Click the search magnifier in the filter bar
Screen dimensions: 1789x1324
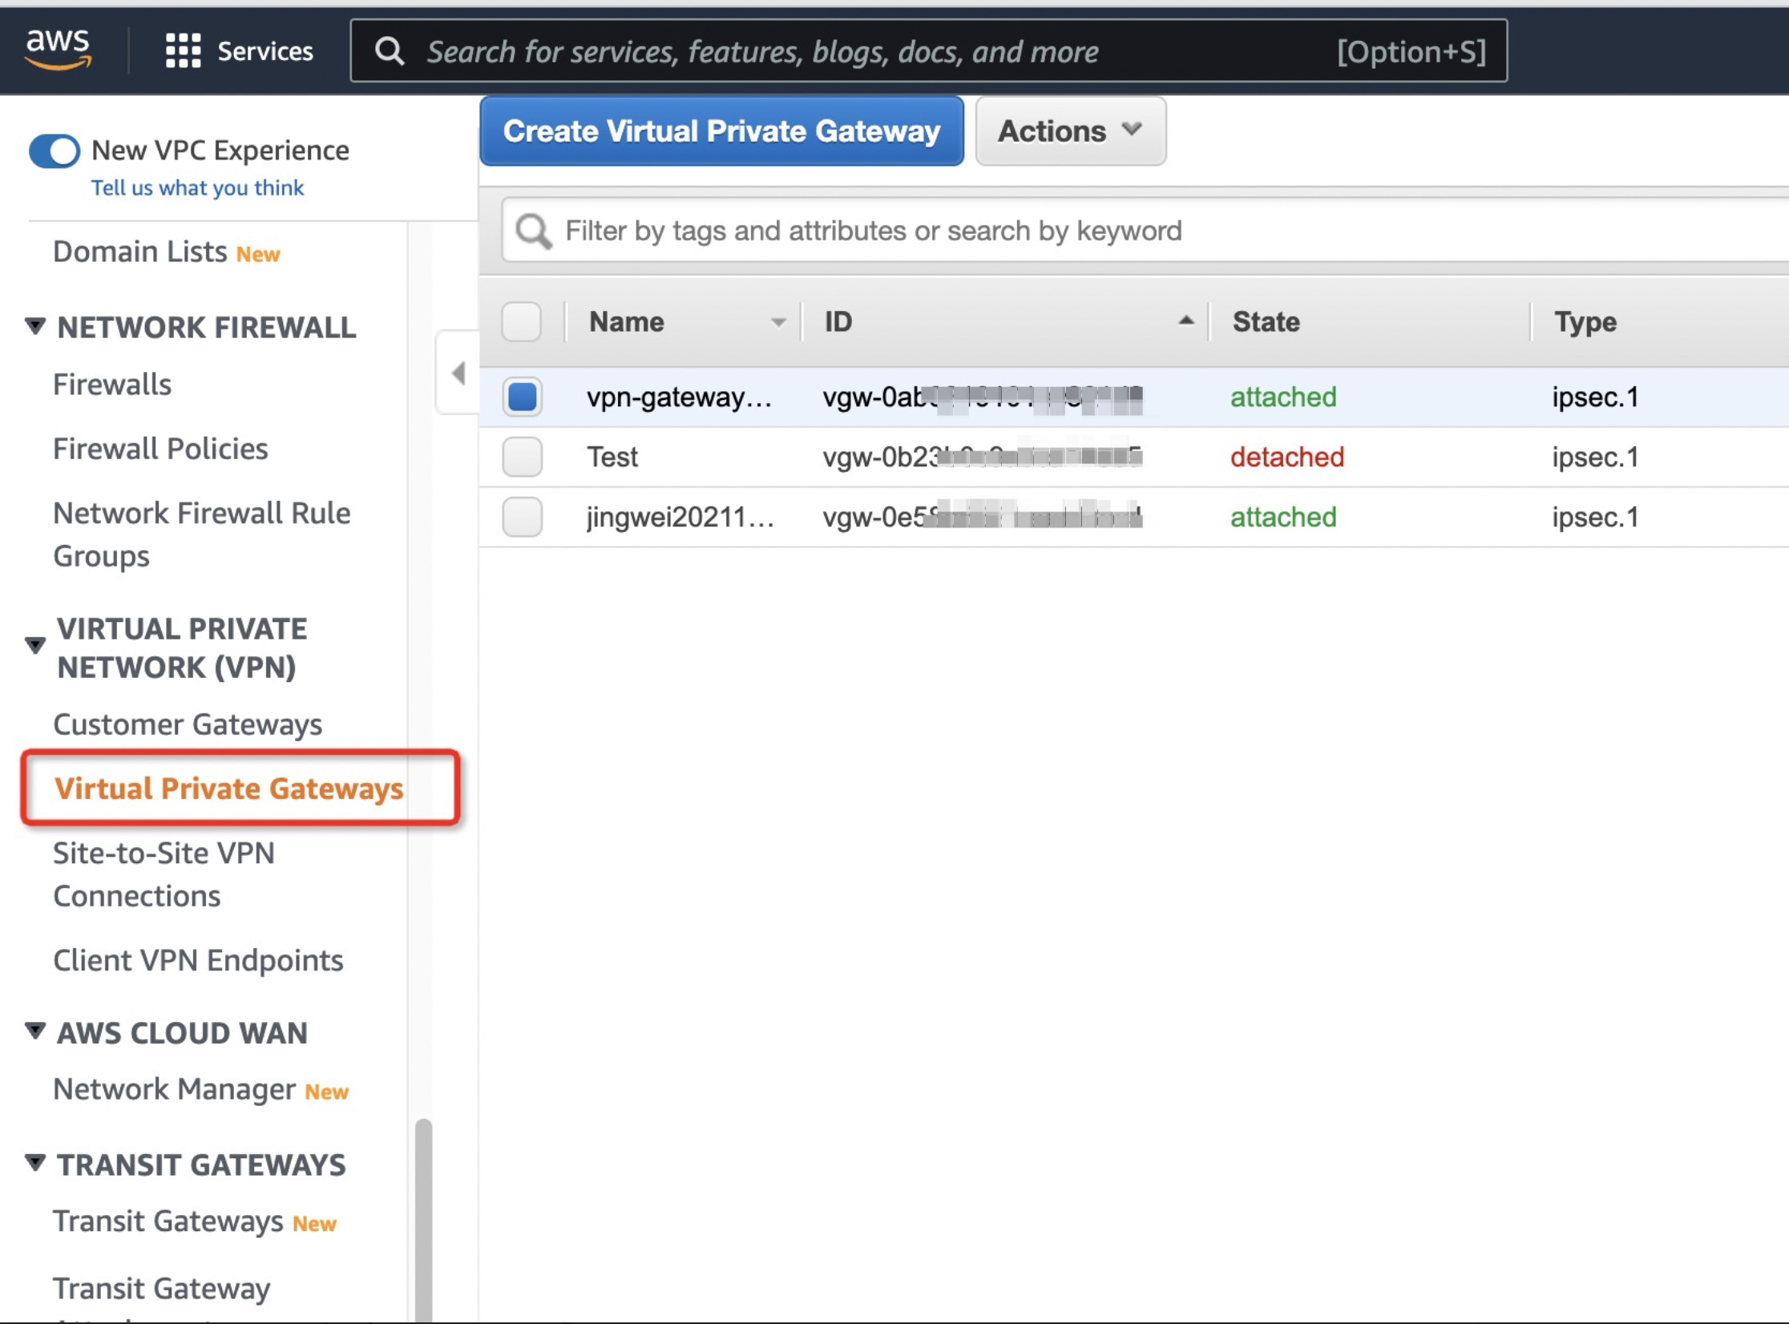pyautogui.click(x=531, y=231)
